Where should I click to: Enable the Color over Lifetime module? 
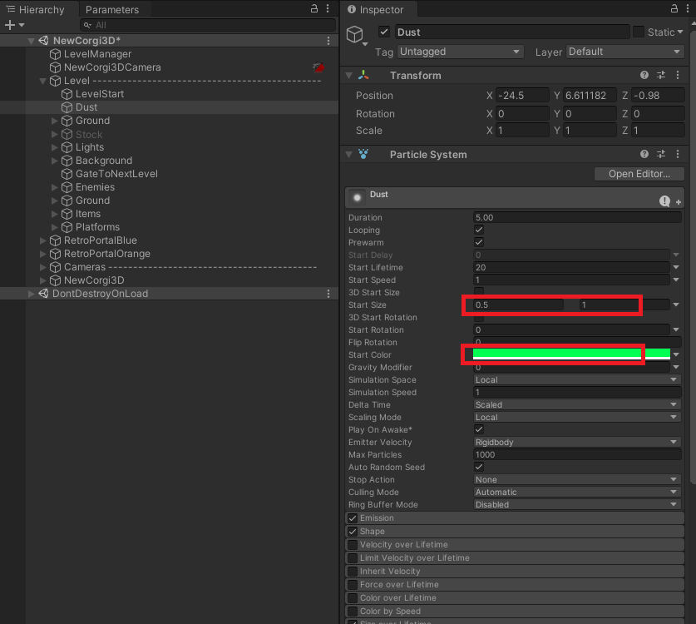354,597
